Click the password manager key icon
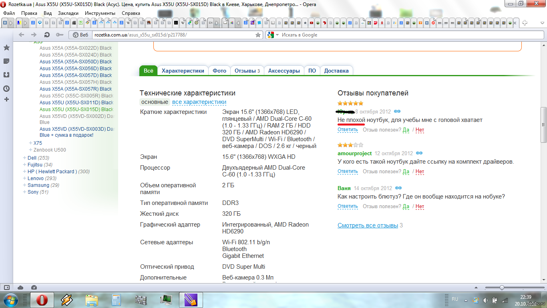The image size is (547, 308). (60, 35)
